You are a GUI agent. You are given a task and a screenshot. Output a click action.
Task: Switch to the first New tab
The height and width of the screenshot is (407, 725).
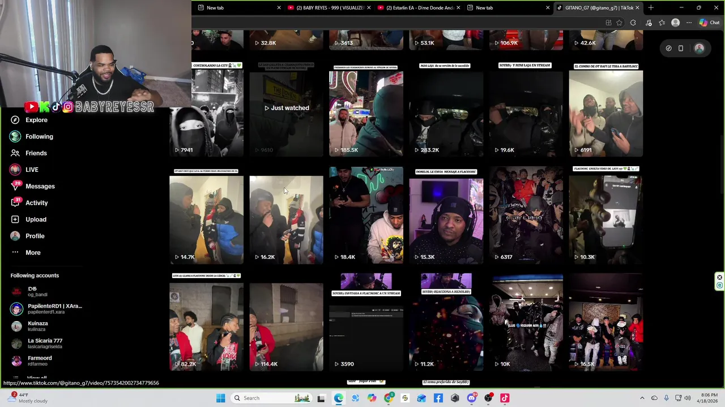pos(238,8)
